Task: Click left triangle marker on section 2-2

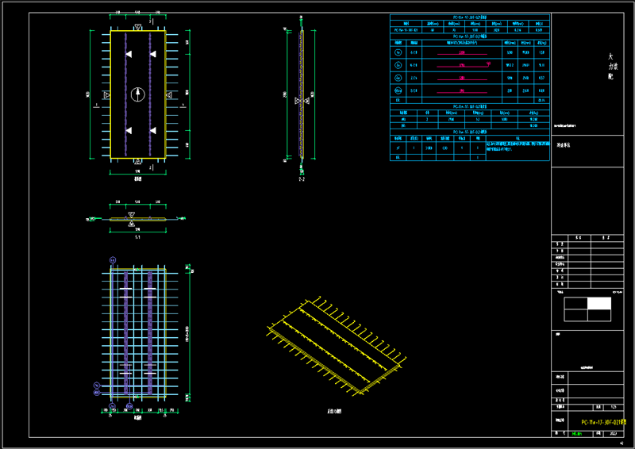Action: 297,101
